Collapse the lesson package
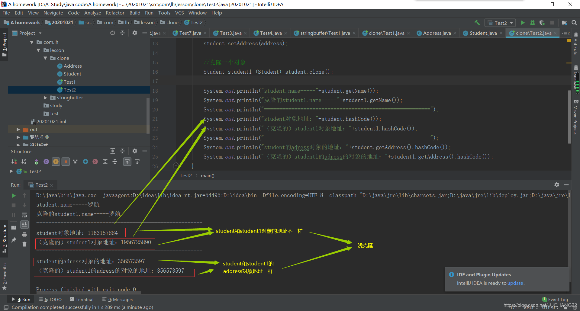 pyautogui.click(x=39, y=50)
